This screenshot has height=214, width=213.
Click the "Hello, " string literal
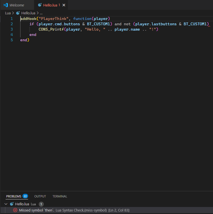coord(95,29)
